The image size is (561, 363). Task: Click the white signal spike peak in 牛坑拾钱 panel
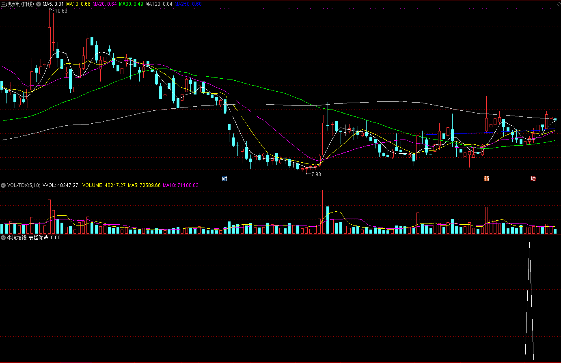[529, 243]
